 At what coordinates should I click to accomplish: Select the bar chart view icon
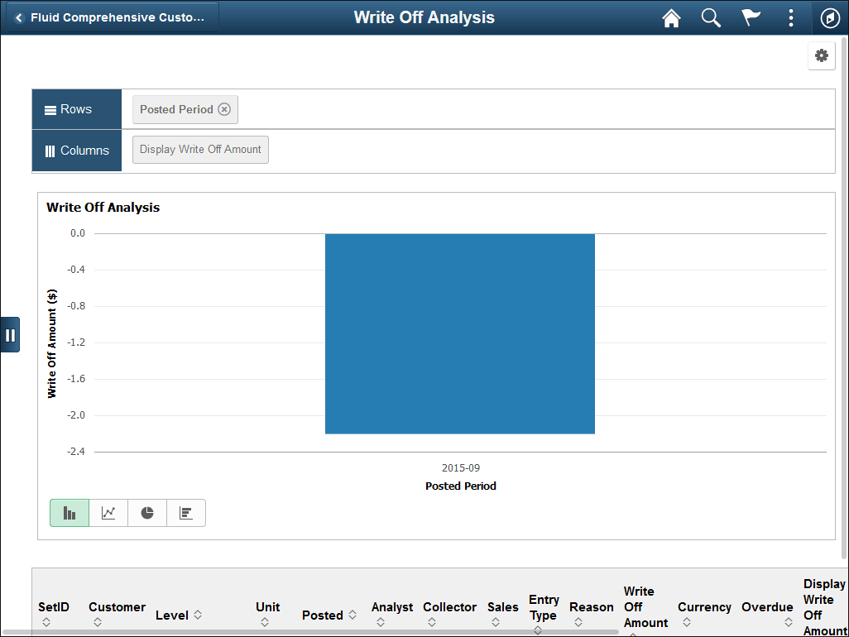point(69,512)
